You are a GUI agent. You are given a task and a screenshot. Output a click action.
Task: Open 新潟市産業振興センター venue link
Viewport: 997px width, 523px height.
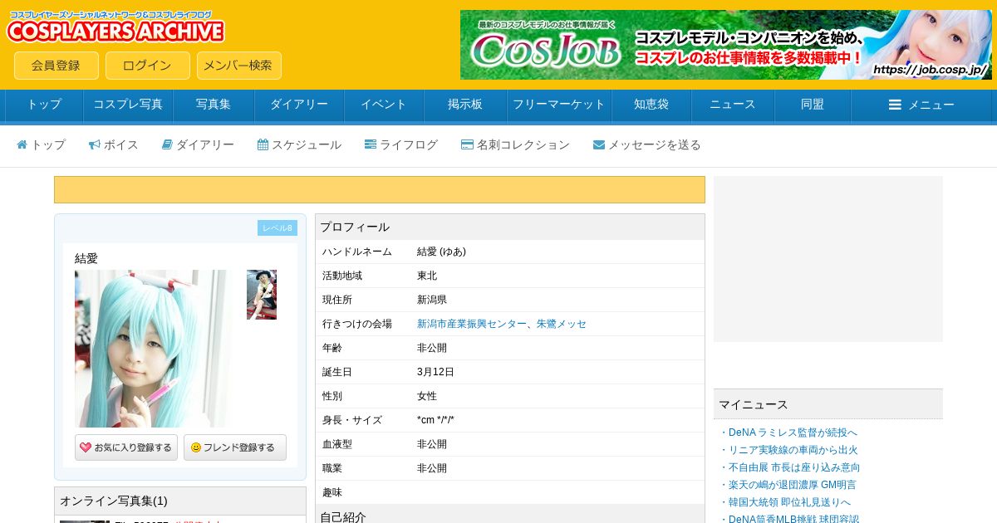pos(472,324)
